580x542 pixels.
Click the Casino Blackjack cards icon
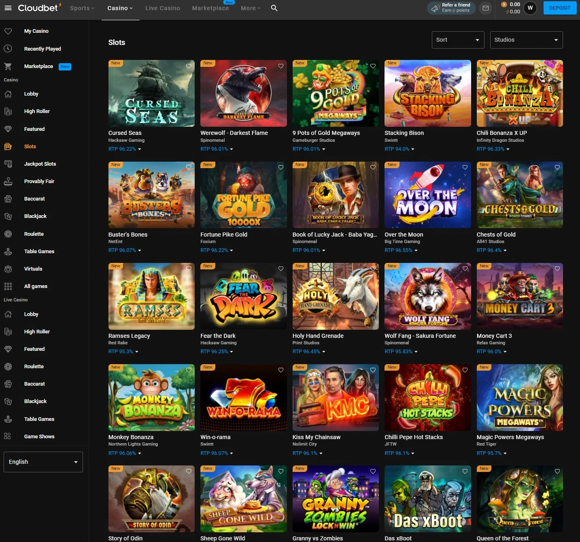(8, 216)
